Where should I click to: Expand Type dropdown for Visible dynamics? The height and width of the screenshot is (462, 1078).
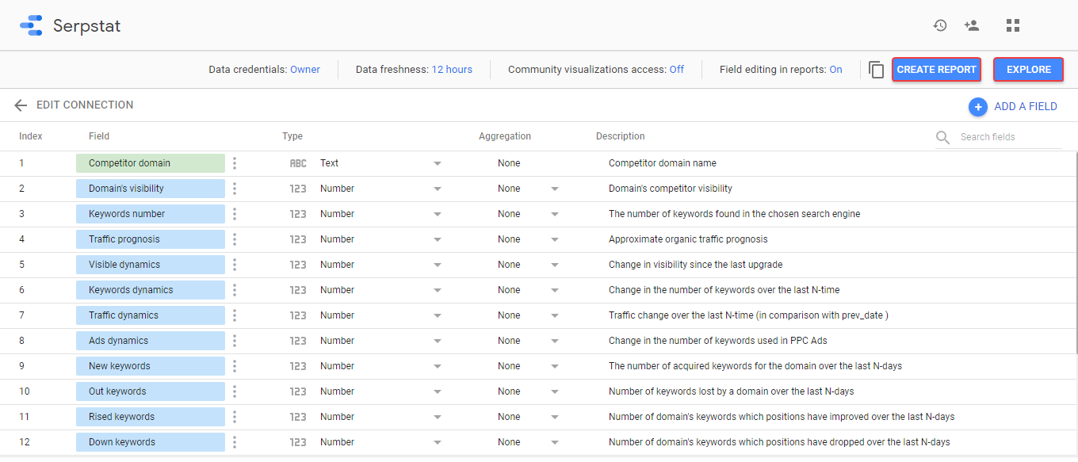click(x=438, y=265)
